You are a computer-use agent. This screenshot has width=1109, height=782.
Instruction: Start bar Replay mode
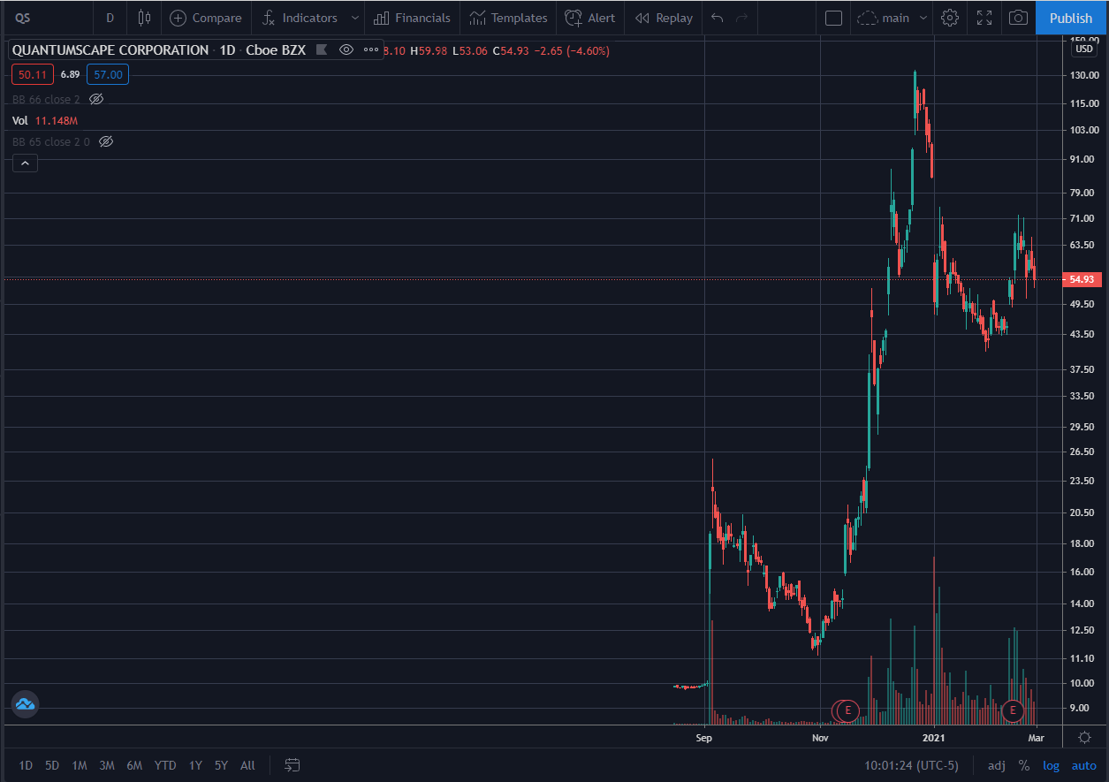pos(664,18)
